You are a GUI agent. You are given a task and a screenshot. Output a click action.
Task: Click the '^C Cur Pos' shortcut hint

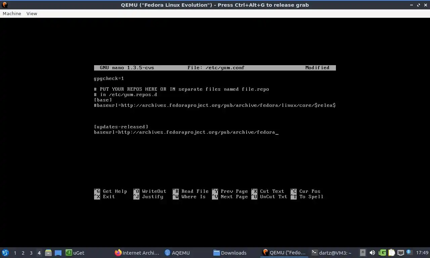[305, 191]
